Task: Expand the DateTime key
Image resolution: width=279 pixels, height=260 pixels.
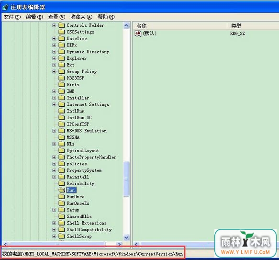Action: tap(54, 38)
